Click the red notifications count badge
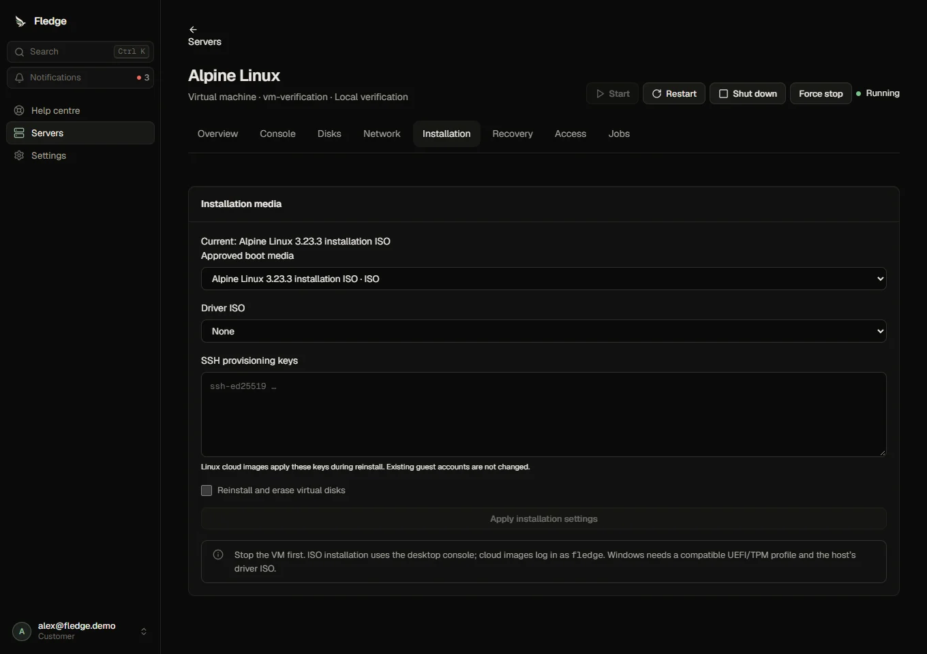Image resolution: width=927 pixels, height=654 pixels. click(143, 78)
